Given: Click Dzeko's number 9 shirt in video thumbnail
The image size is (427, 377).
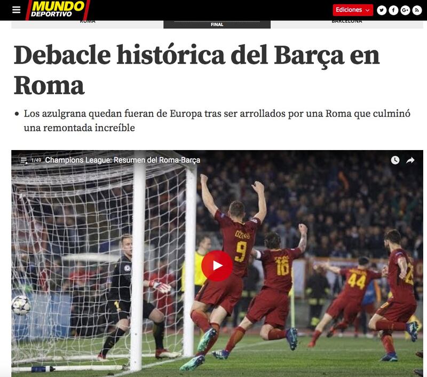Looking at the screenshot, I should pyautogui.click(x=241, y=251).
